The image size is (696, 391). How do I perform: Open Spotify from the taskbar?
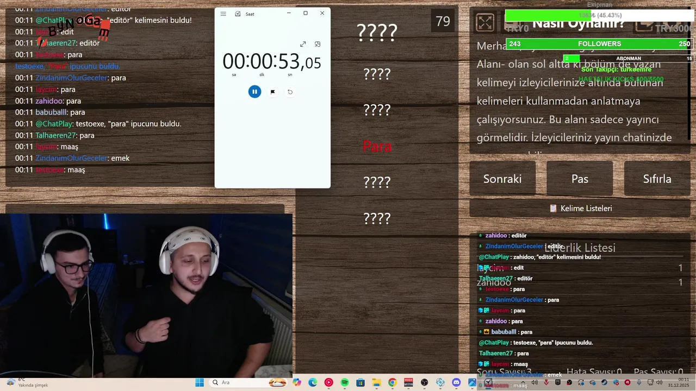click(x=345, y=383)
